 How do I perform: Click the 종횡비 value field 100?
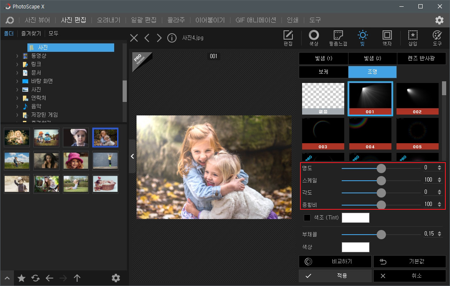[428, 204]
